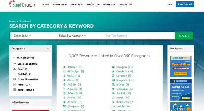The height and width of the screenshot is (111, 204).
Task: Click the icon beside Kickstarter
Action: [113, 102]
